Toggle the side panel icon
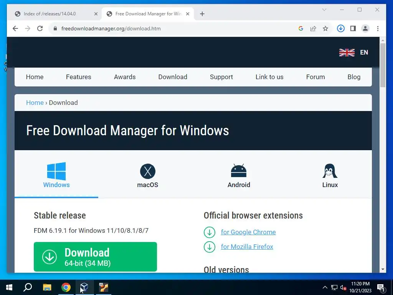This screenshot has width=393, height=295. click(353, 28)
